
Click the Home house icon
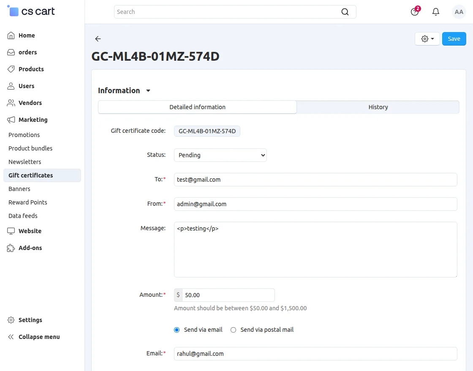pyautogui.click(x=11, y=35)
